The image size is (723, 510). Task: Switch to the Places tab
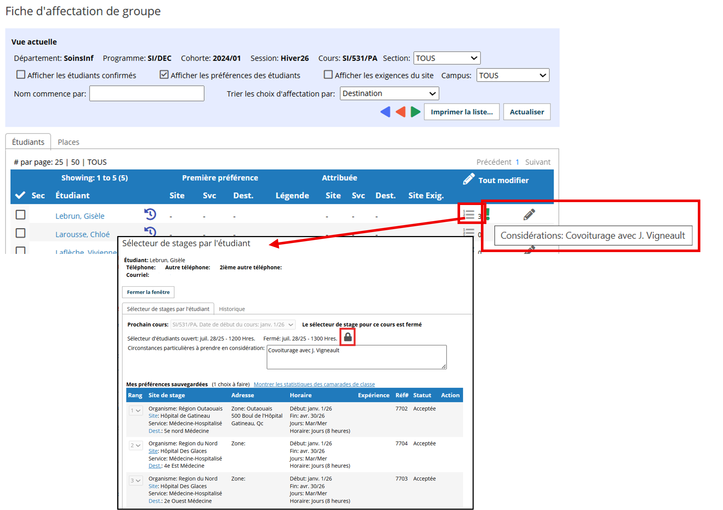[x=68, y=142]
